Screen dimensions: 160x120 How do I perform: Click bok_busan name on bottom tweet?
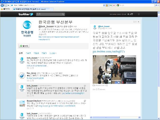pos(32,113)
